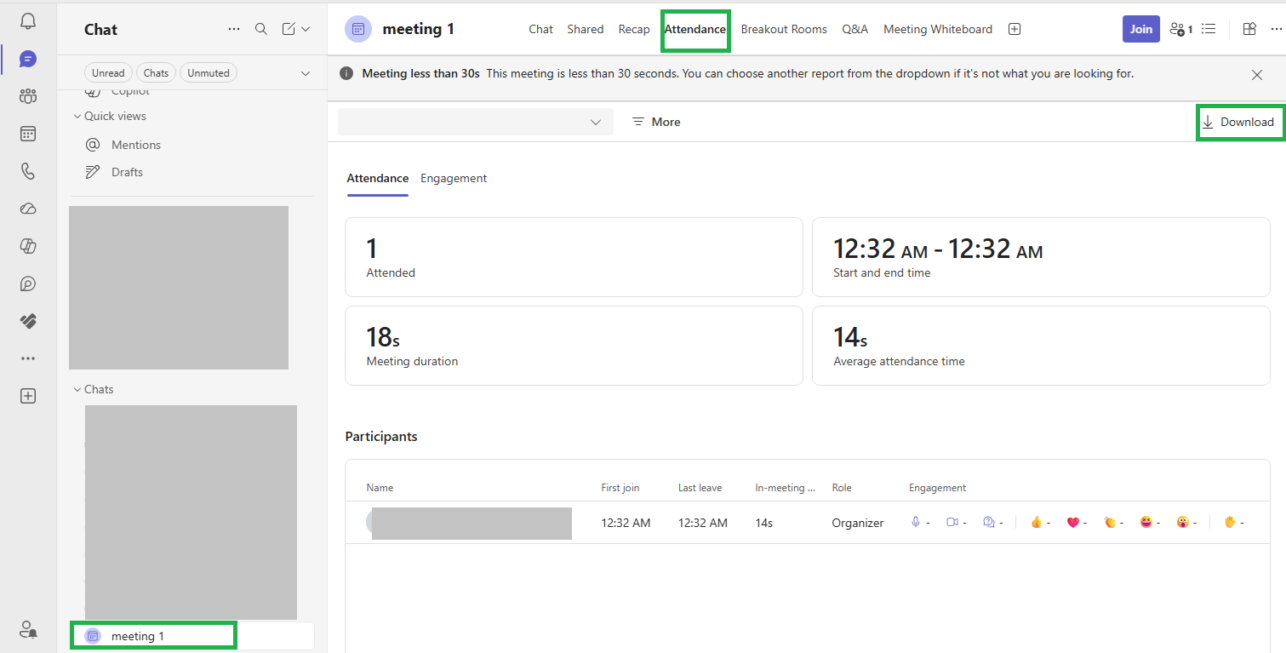This screenshot has height=653, width=1286.
Task: Dismiss the meeting less than 30s banner
Action: pyautogui.click(x=1257, y=75)
